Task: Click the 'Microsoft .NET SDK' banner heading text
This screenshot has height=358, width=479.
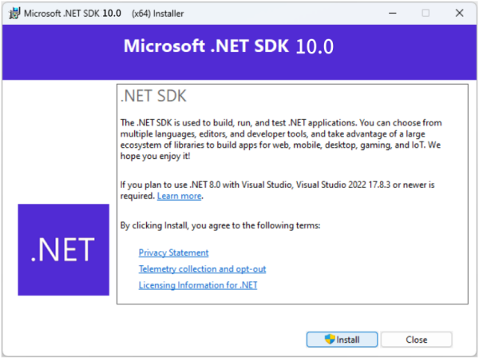Action: tap(206, 46)
